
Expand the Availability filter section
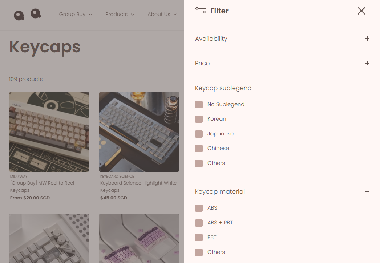click(367, 39)
